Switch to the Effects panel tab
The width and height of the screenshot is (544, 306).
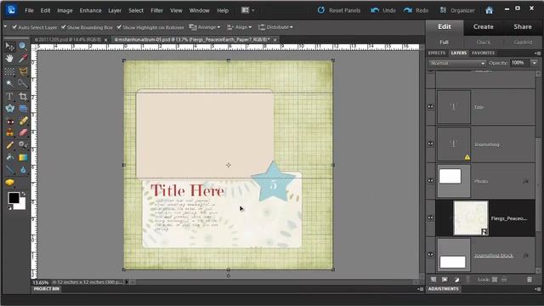point(437,53)
